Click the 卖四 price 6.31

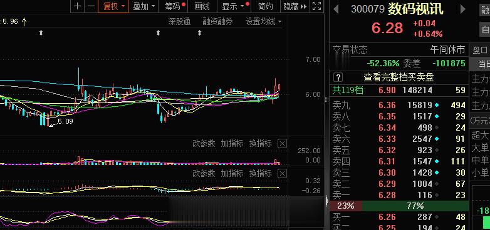click(x=387, y=161)
